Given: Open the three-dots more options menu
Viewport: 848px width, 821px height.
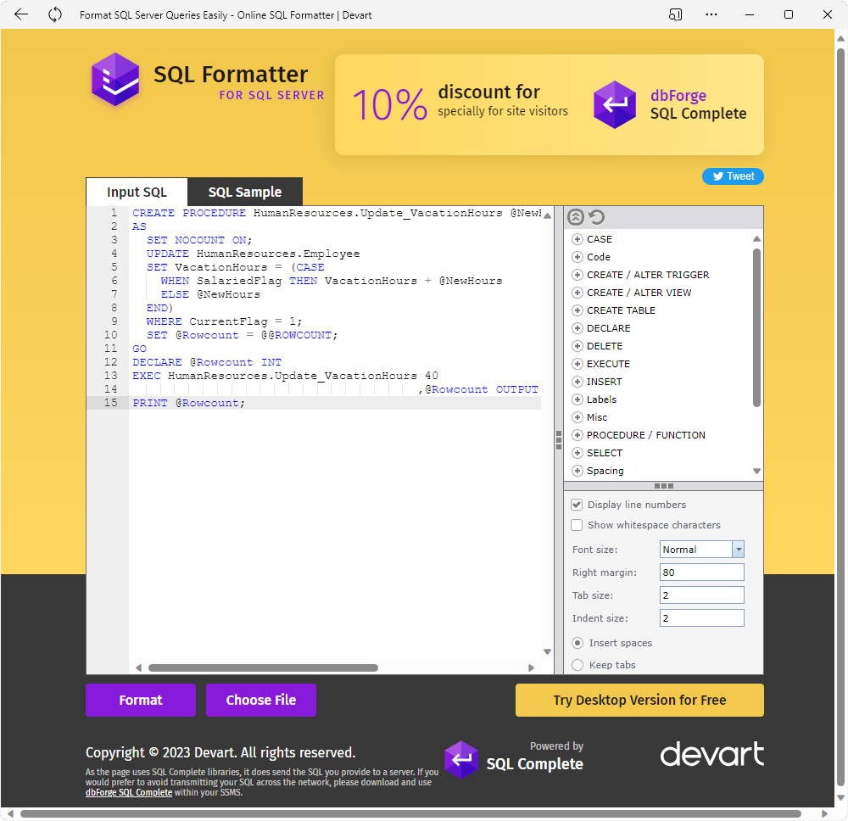Looking at the screenshot, I should click(711, 14).
